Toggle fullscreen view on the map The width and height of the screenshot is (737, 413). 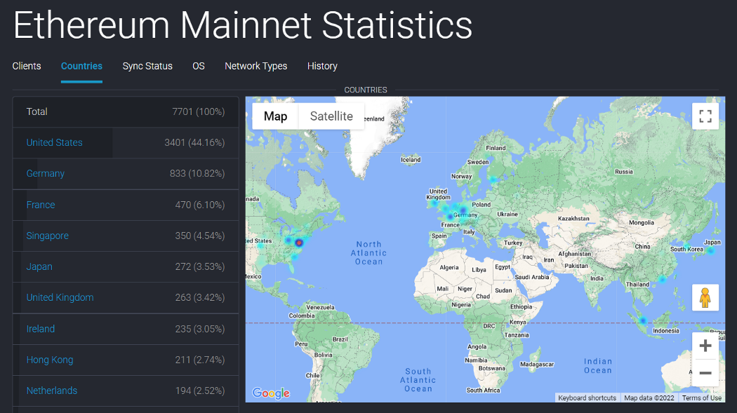coord(705,116)
